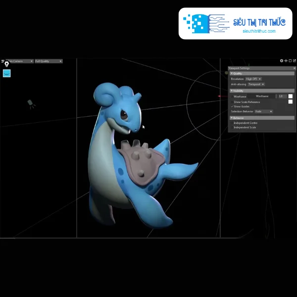Open the Resolution High DPI dropdown
Image resolution: width=297 pixels, height=297 pixels.
pos(253,79)
